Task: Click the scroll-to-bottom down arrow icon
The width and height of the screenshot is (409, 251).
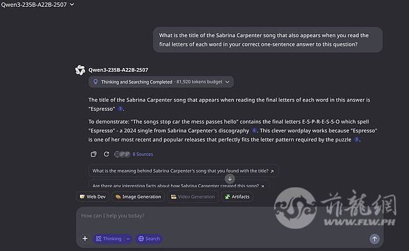Action: (x=230, y=179)
